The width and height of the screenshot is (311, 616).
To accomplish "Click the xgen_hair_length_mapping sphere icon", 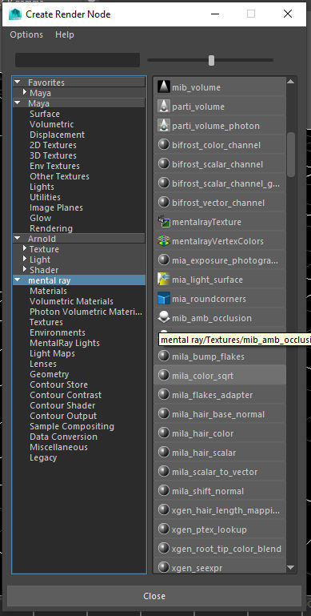I will (164, 510).
